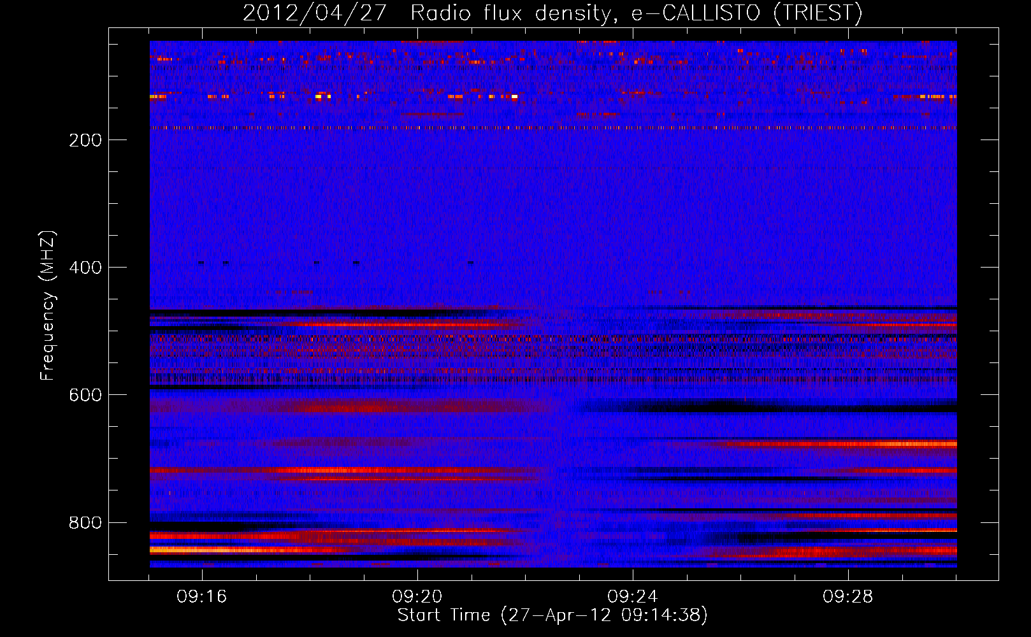Image resolution: width=1031 pixels, height=637 pixels.
Task: Click the '200' frequency axis label
Action: coord(85,140)
